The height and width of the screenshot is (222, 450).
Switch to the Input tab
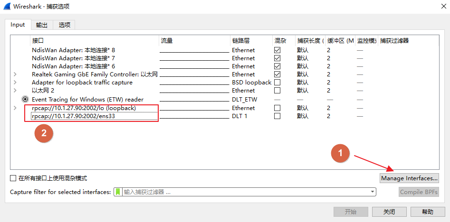click(x=18, y=25)
